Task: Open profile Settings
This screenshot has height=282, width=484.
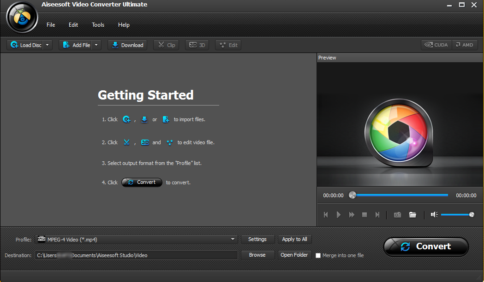Action: click(x=257, y=240)
